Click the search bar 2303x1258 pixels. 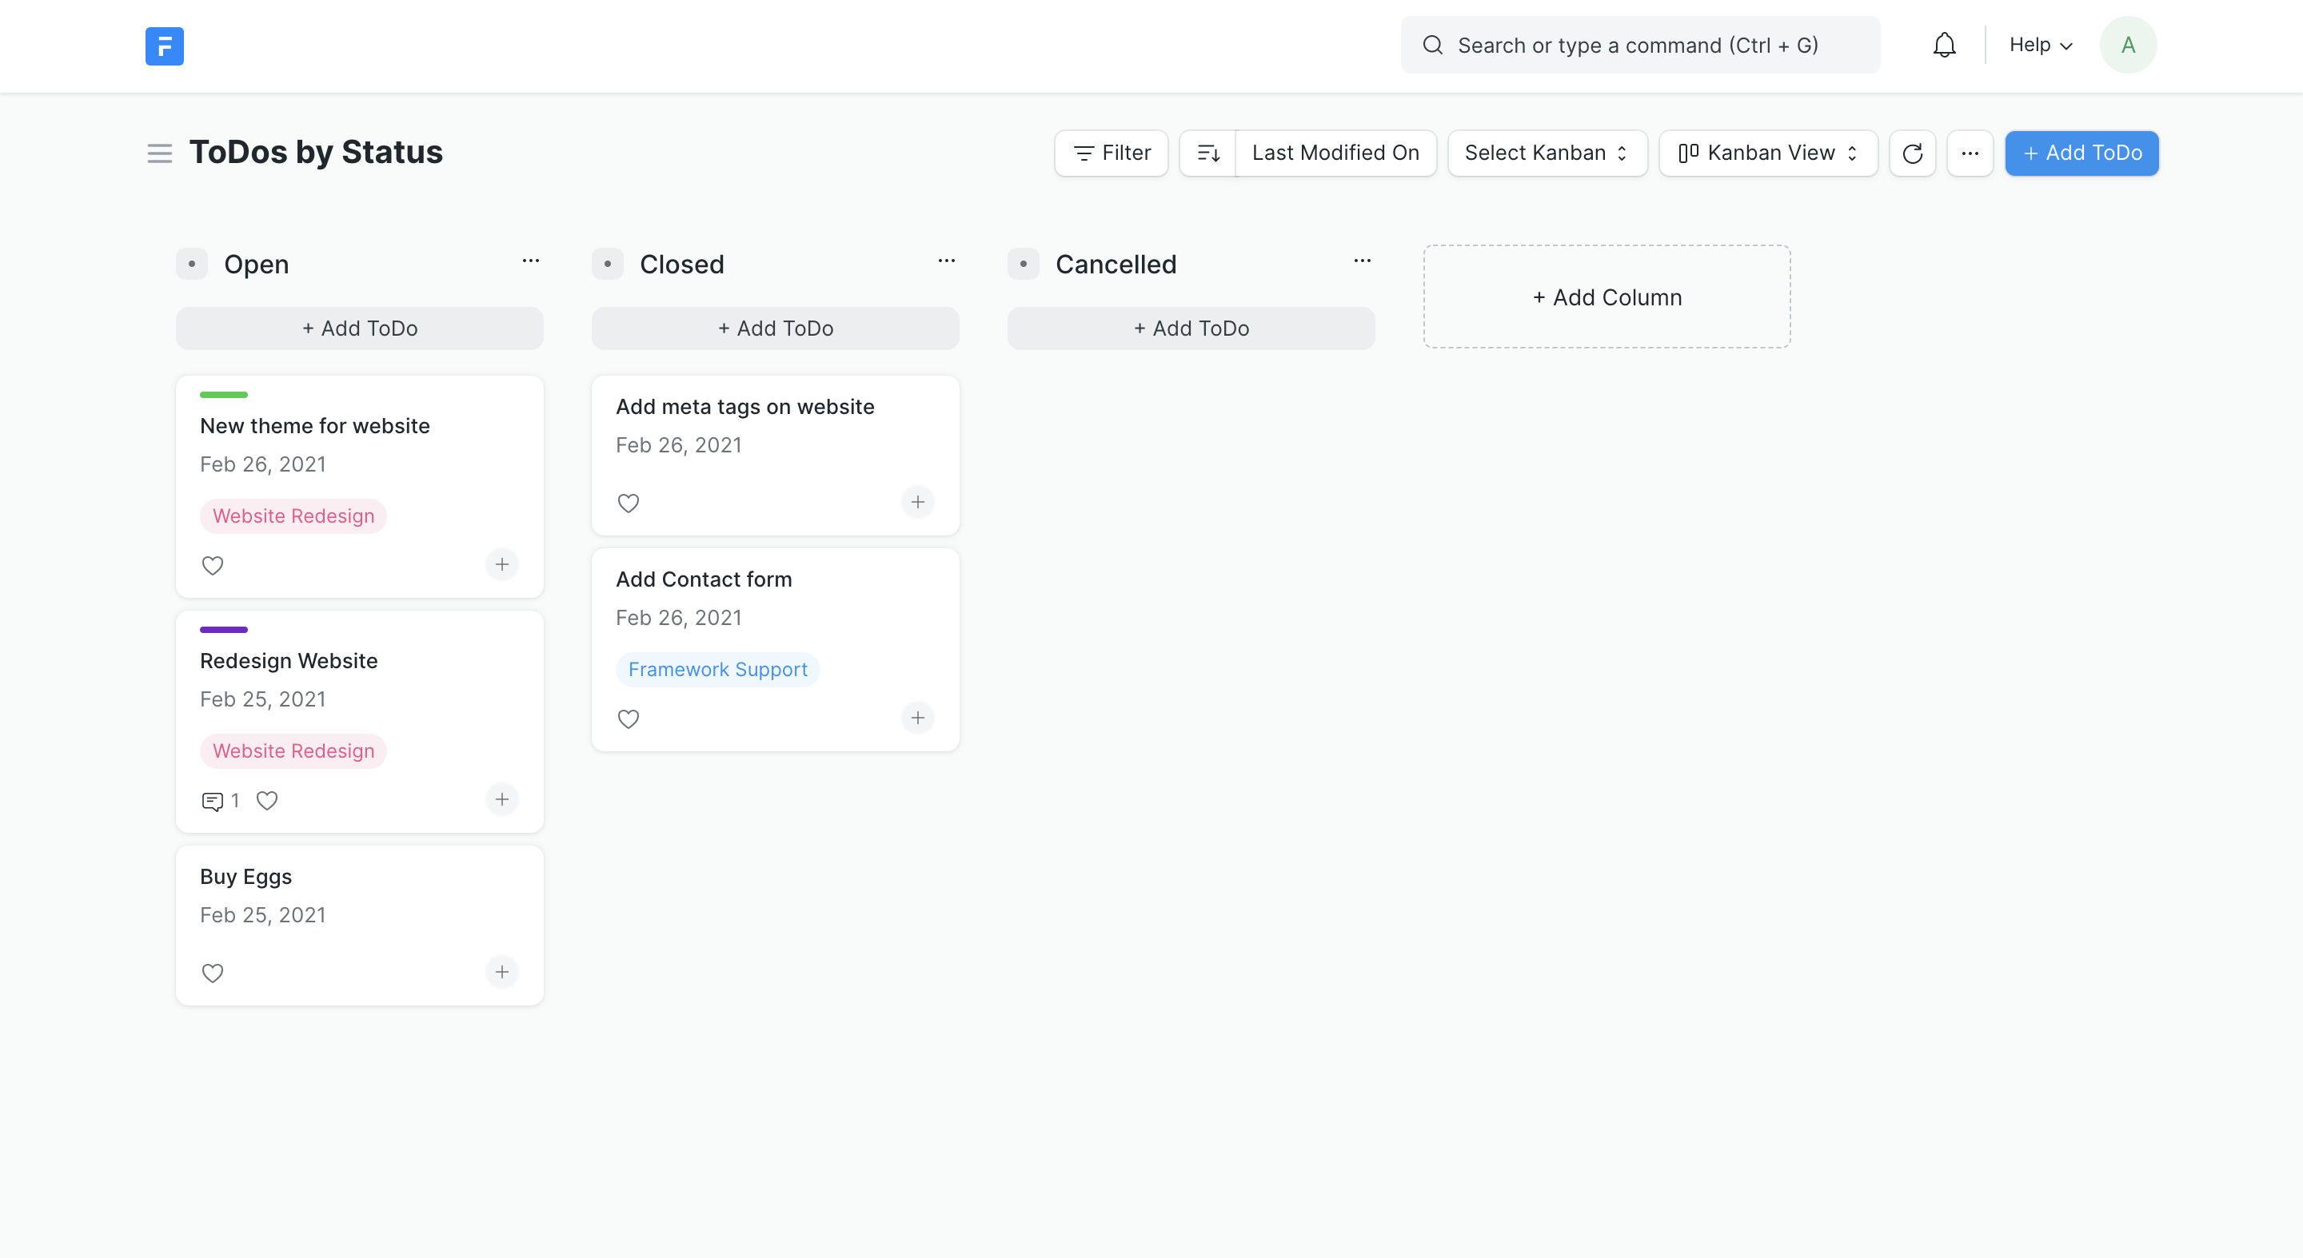click(x=1639, y=45)
